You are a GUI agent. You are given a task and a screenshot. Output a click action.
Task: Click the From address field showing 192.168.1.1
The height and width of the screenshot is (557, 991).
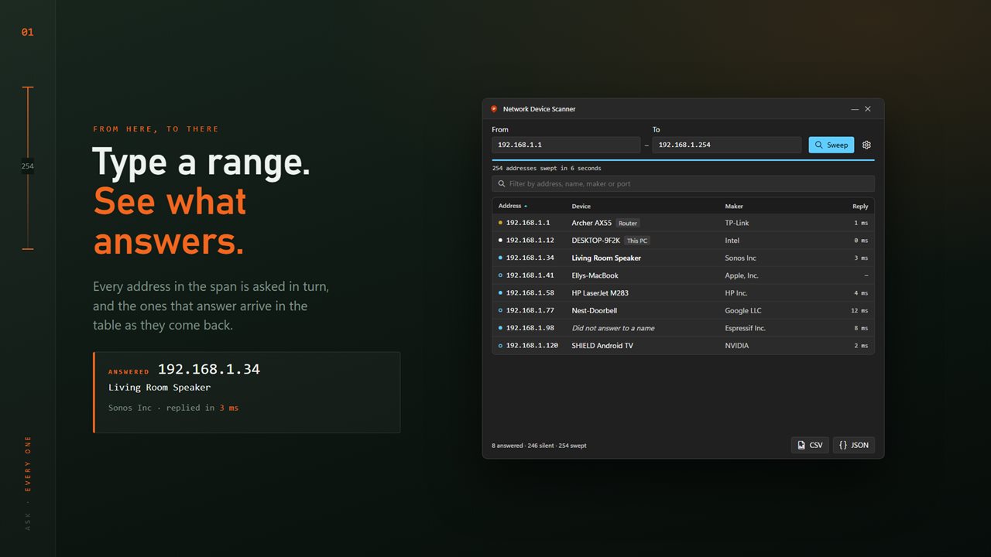click(x=566, y=145)
